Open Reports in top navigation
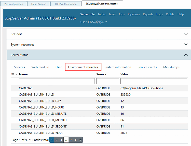Screen dimensions: 191x146 pos(148,14)
